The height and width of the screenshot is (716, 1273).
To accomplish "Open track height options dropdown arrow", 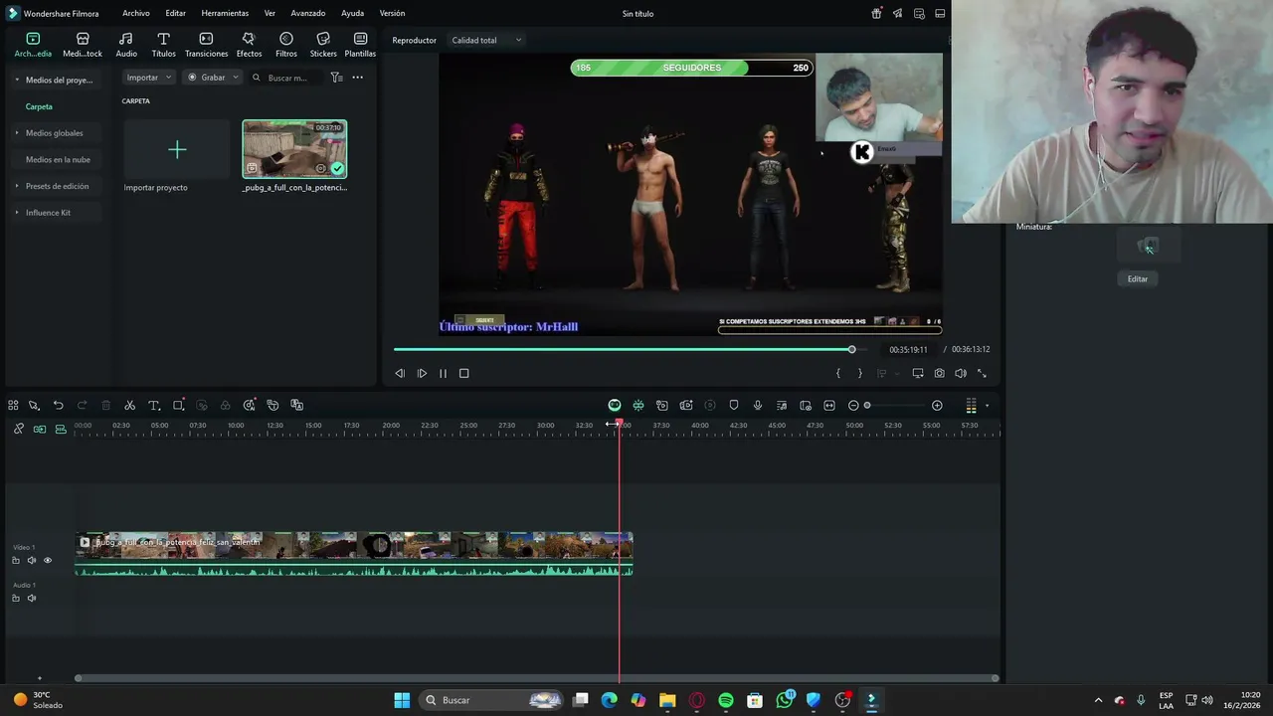I will 987,406.
